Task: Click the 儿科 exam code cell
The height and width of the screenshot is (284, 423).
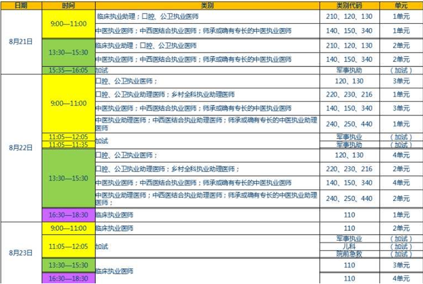Action: point(350,246)
